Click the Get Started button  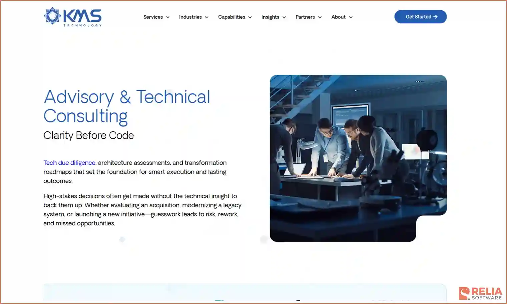pyautogui.click(x=421, y=17)
